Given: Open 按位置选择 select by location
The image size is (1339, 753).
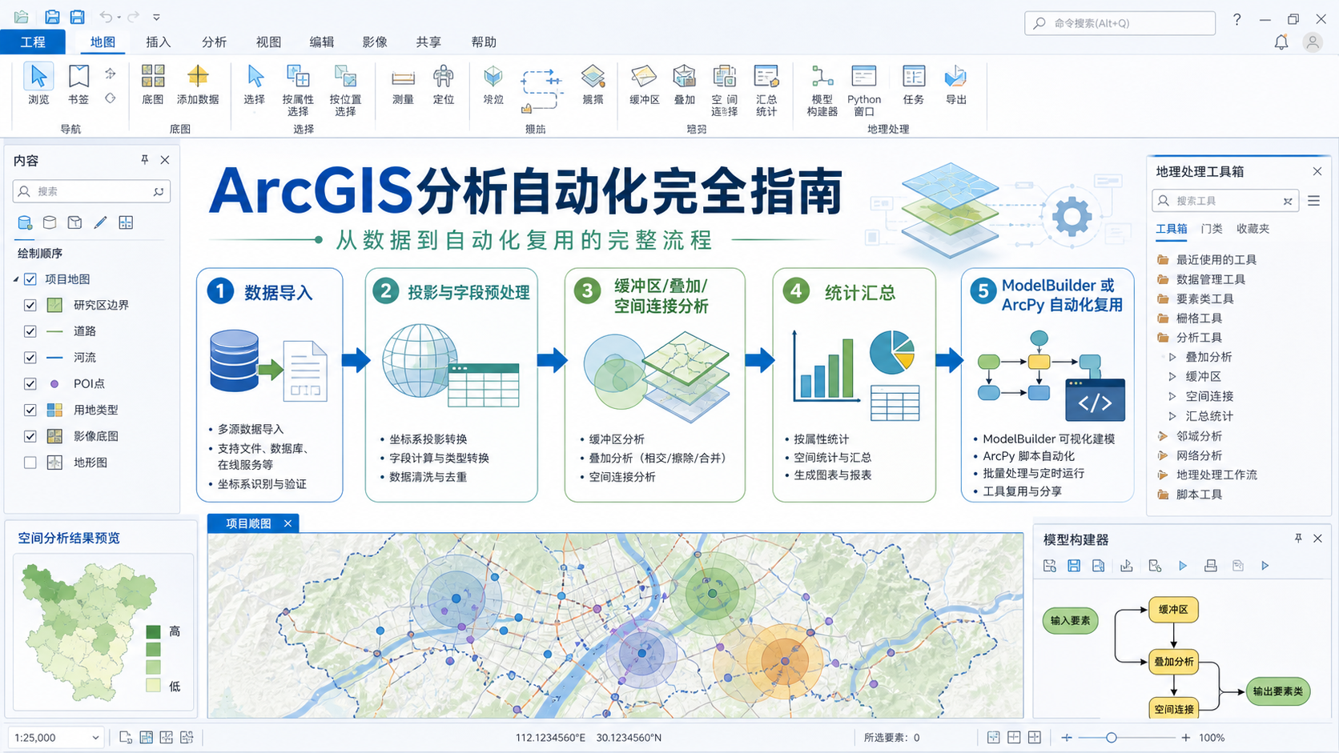Looking at the screenshot, I should tap(345, 90).
